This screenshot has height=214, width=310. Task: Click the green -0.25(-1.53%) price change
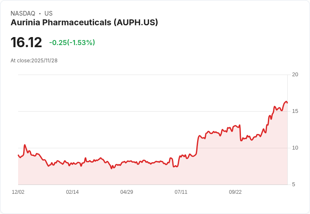click(x=72, y=43)
